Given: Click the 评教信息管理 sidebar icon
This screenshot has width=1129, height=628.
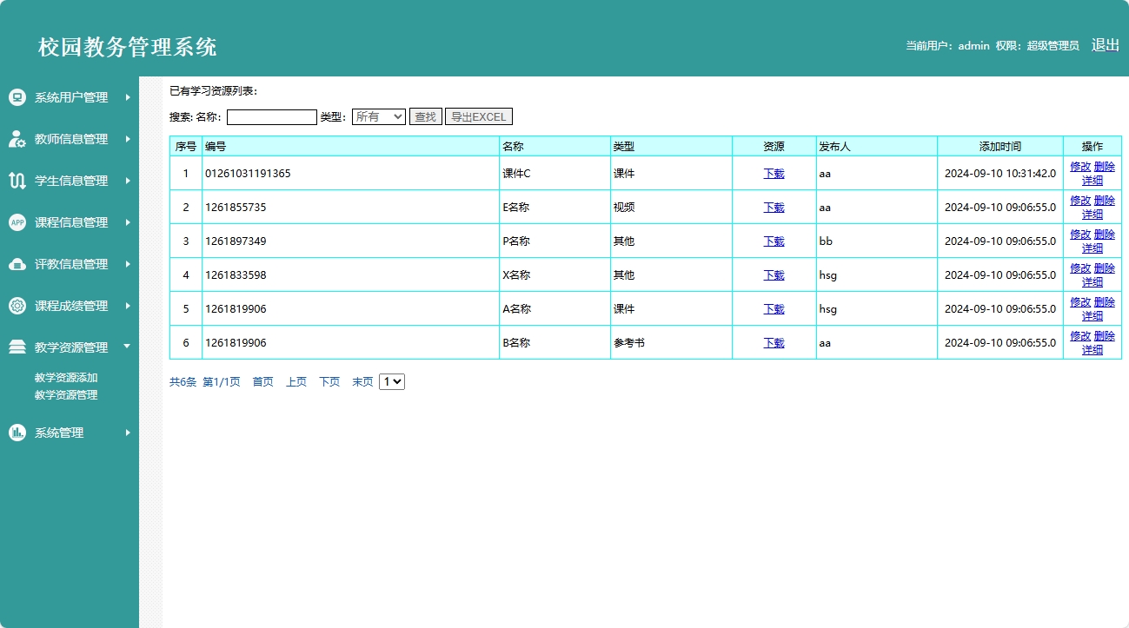Looking at the screenshot, I should pyautogui.click(x=17, y=264).
